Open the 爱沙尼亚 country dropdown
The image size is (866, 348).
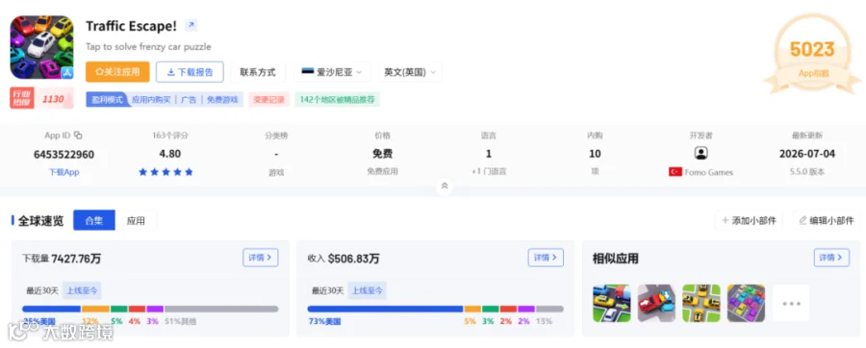(x=332, y=72)
